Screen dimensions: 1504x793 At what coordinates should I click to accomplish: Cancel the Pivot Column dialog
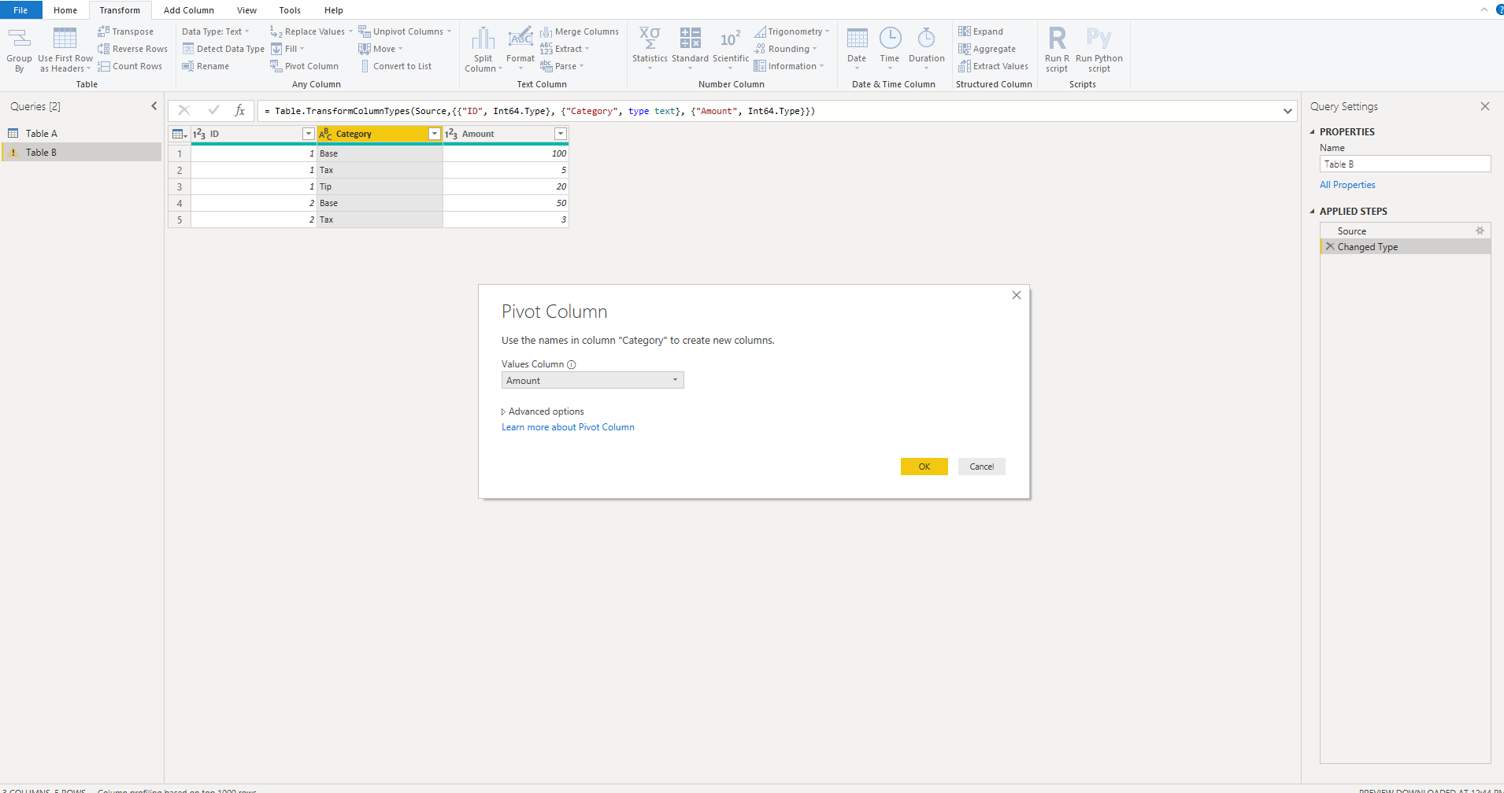pyautogui.click(x=982, y=467)
